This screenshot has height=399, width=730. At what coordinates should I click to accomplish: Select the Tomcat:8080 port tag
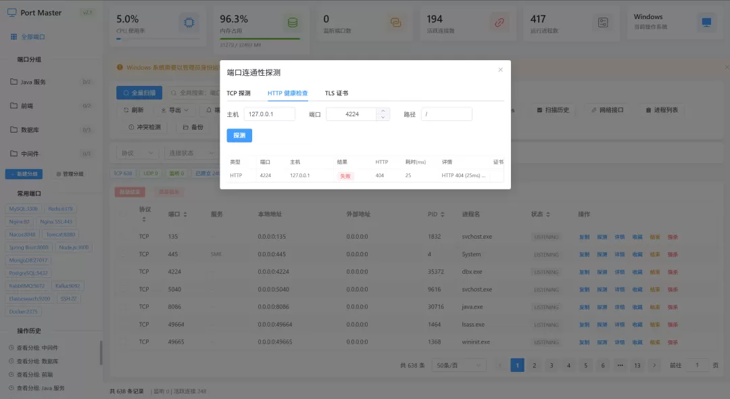pyautogui.click(x=61, y=235)
